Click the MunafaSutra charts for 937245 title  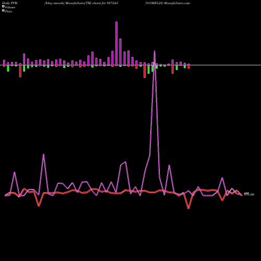coord(81,3)
